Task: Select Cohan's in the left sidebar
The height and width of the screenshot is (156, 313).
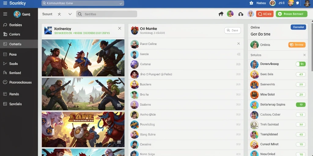Action: (x=19, y=44)
